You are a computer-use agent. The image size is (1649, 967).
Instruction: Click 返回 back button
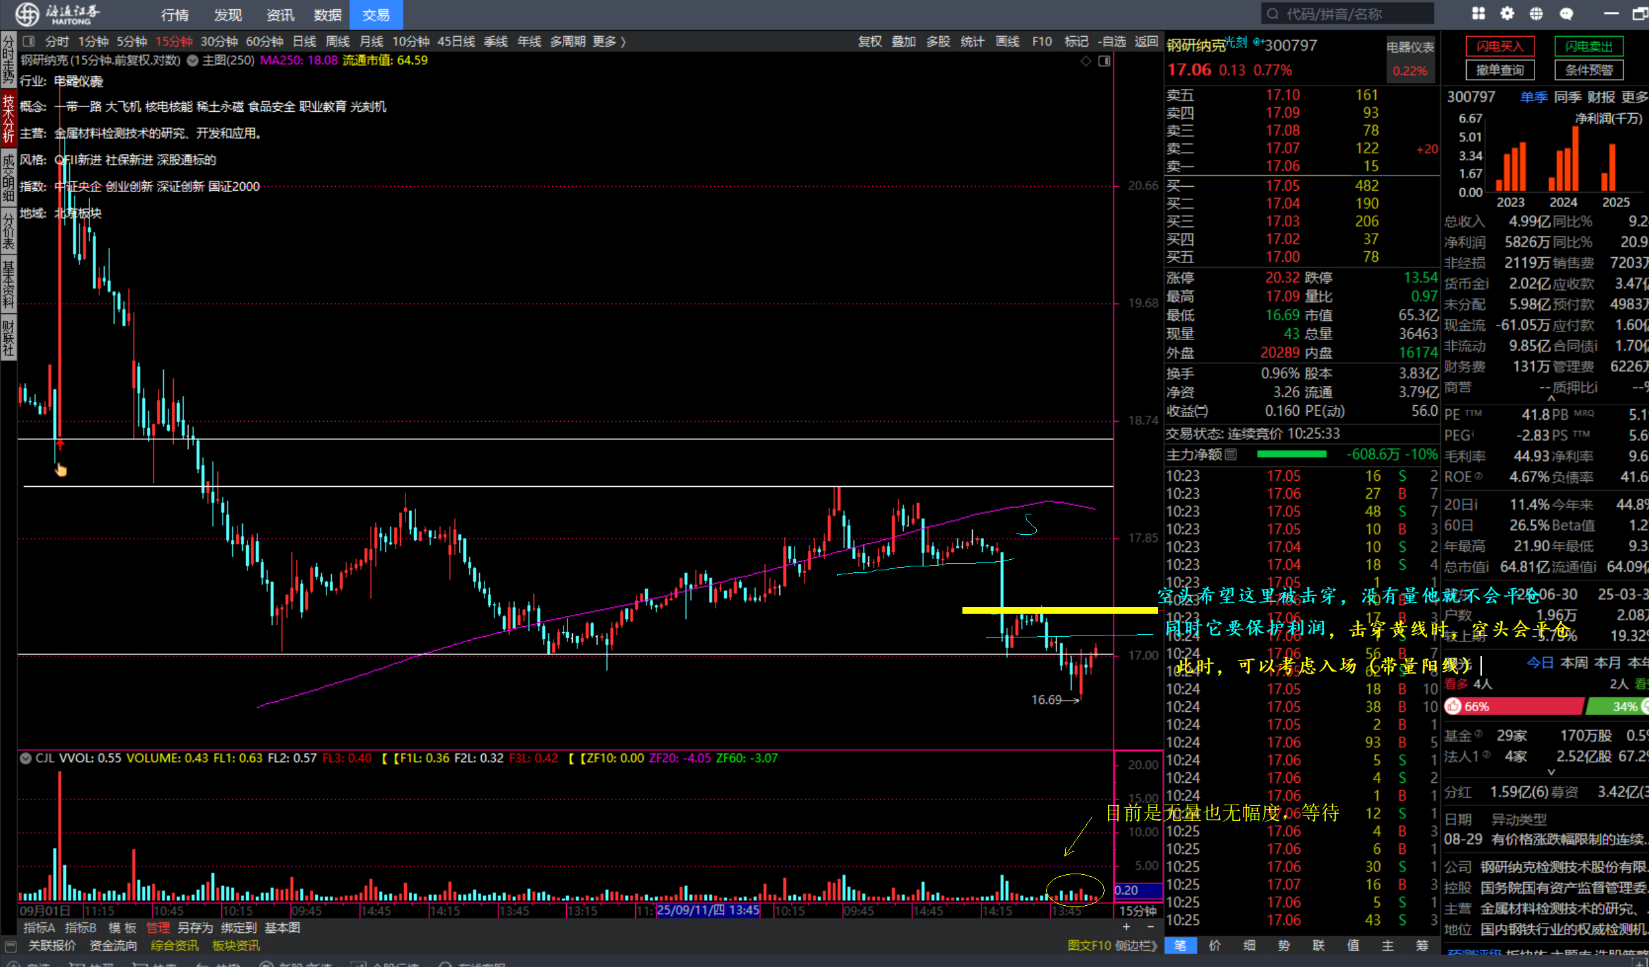(x=1146, y=41)
